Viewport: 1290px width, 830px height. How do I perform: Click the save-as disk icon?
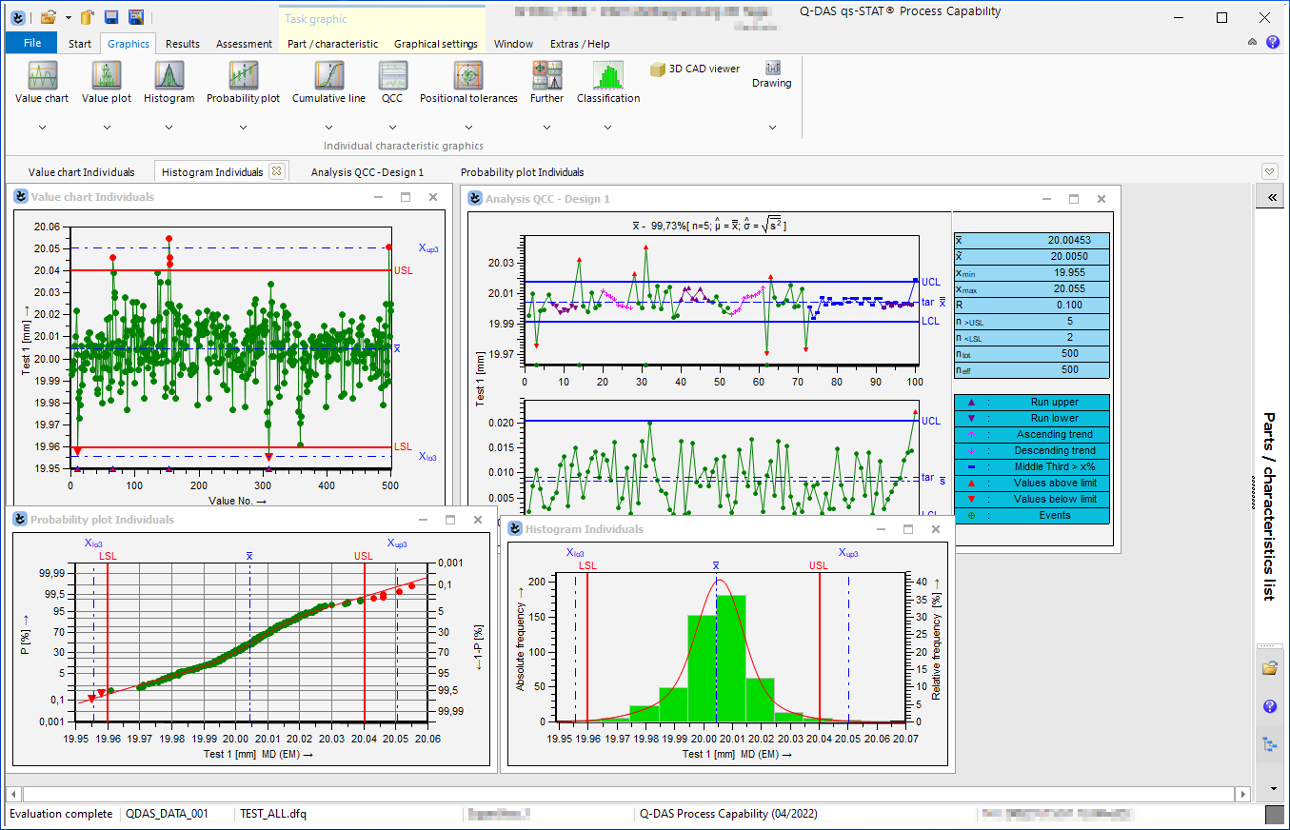coord(136,17)
